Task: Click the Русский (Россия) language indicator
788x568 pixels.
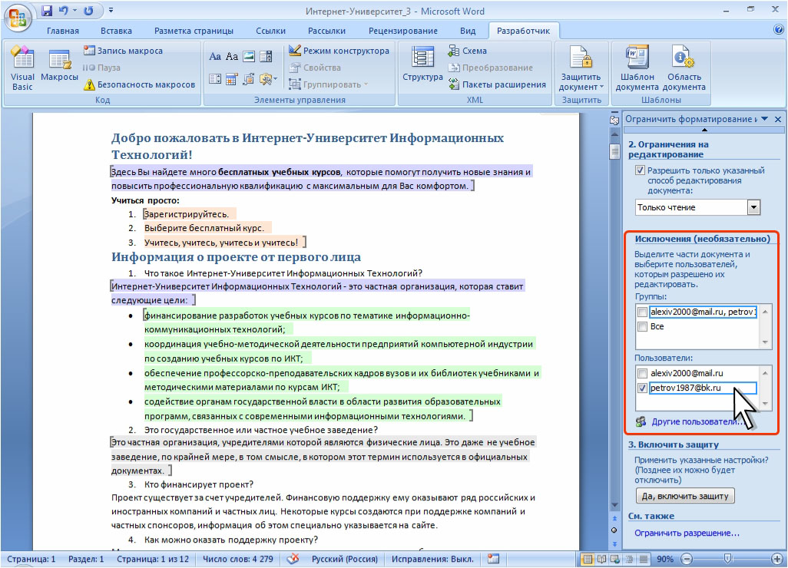Action: [344, 559]
